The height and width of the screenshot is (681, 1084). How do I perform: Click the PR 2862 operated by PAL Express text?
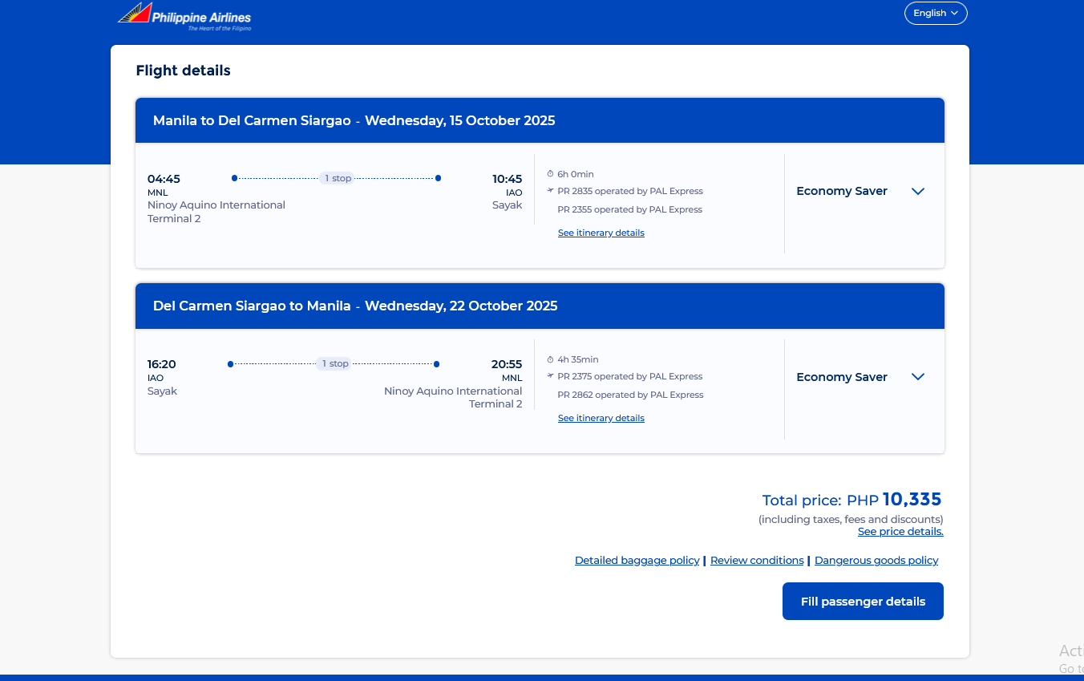point(631,395)
